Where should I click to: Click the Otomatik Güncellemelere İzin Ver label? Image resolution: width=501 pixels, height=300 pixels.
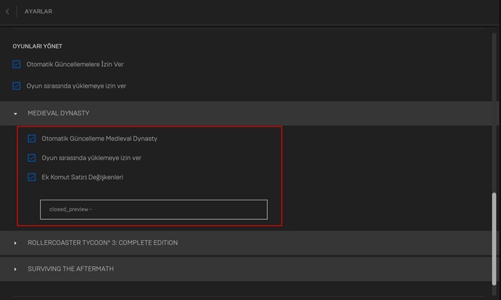[75, 64]
